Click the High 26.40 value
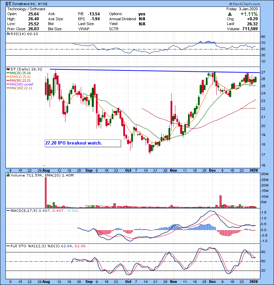Viewport: 274px width, 285px height. (34, 19)
